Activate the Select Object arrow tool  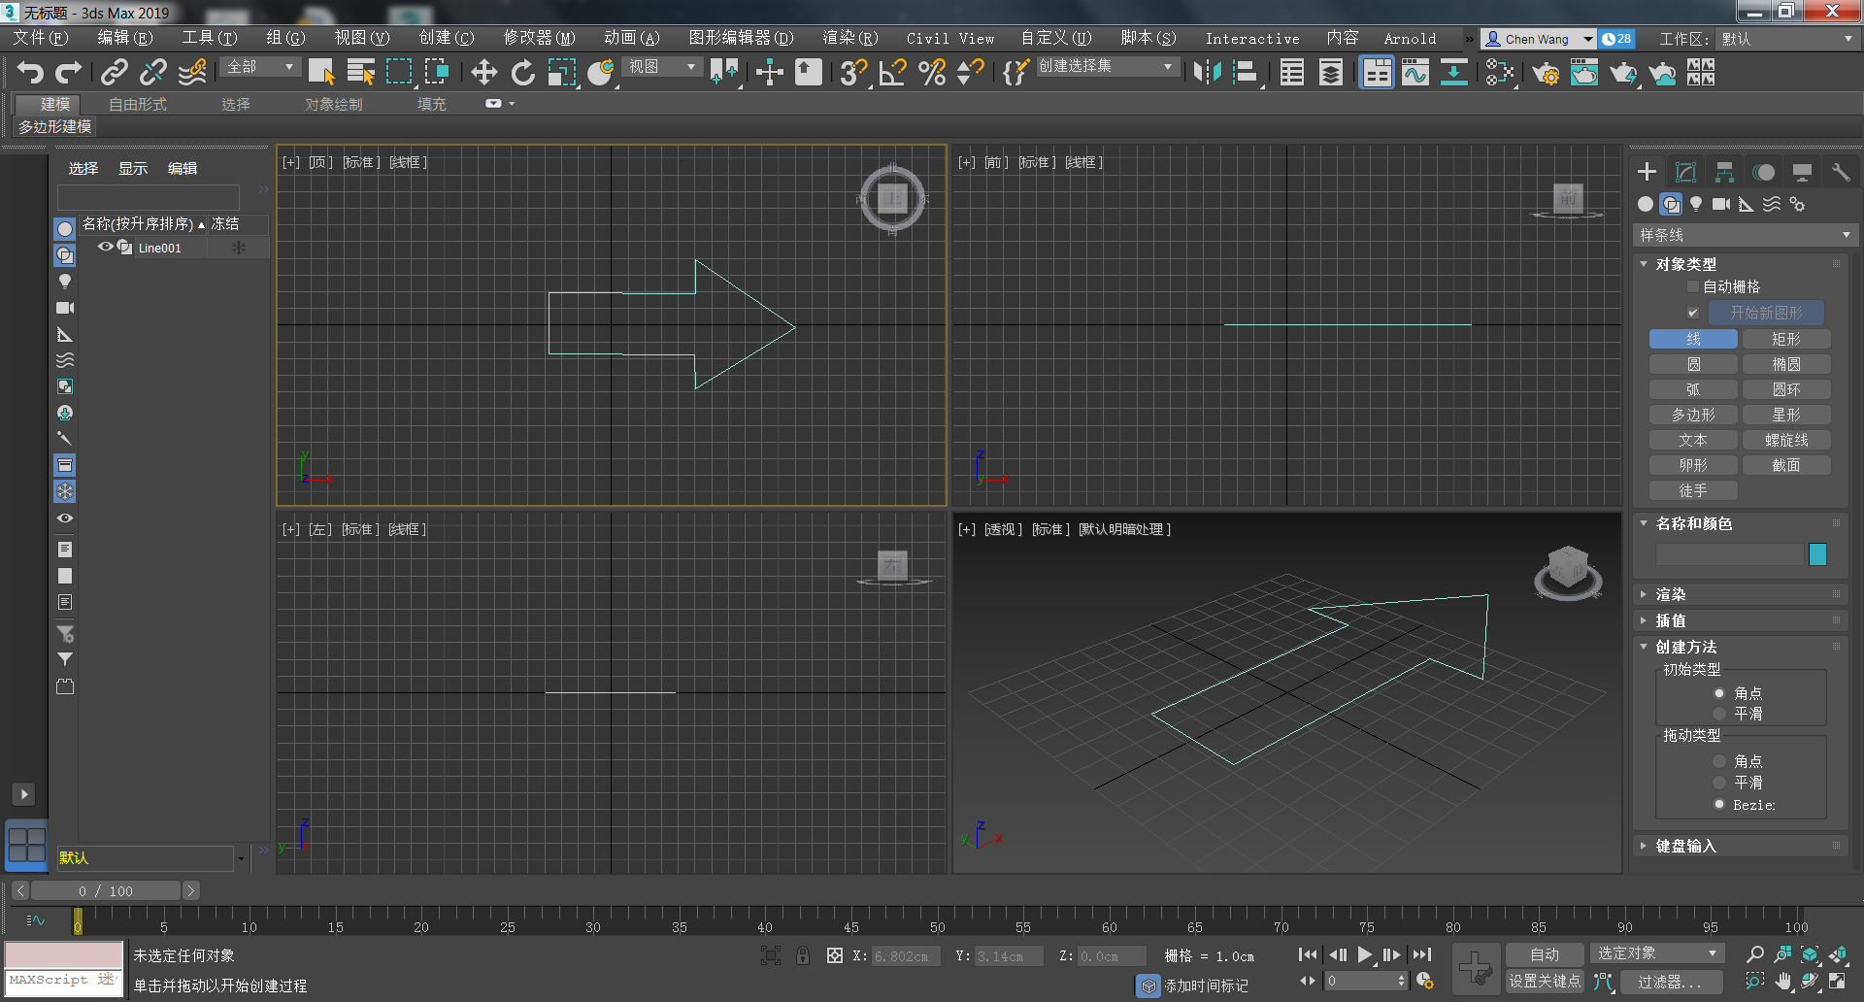click(x=321, y=73)
